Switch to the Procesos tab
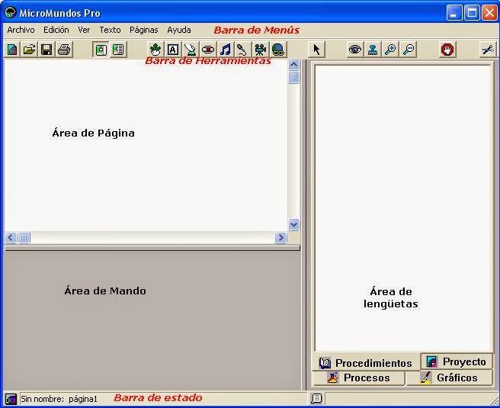 (358, 377)
